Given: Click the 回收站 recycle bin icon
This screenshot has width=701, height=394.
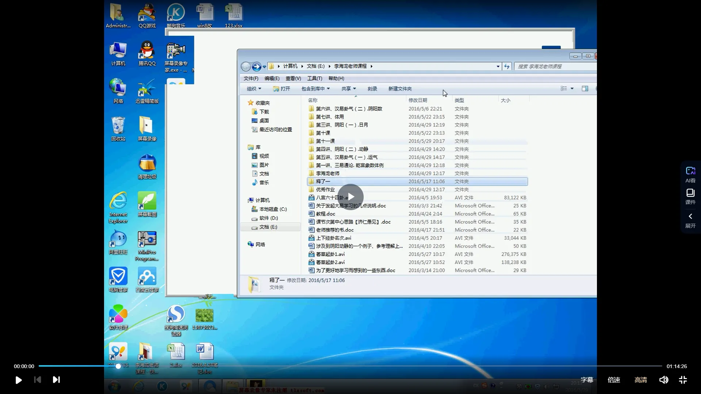Looking at the screenshot, I should tap(118, 129).
